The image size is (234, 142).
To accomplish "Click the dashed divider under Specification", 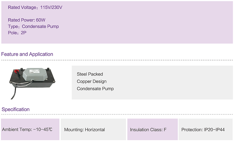I will (117, 115).
